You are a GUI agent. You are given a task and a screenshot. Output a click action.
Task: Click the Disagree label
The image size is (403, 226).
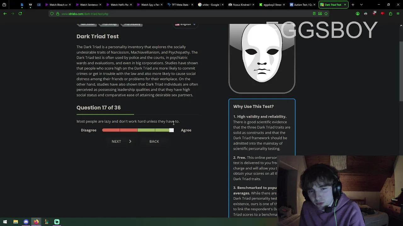[88, 130]
